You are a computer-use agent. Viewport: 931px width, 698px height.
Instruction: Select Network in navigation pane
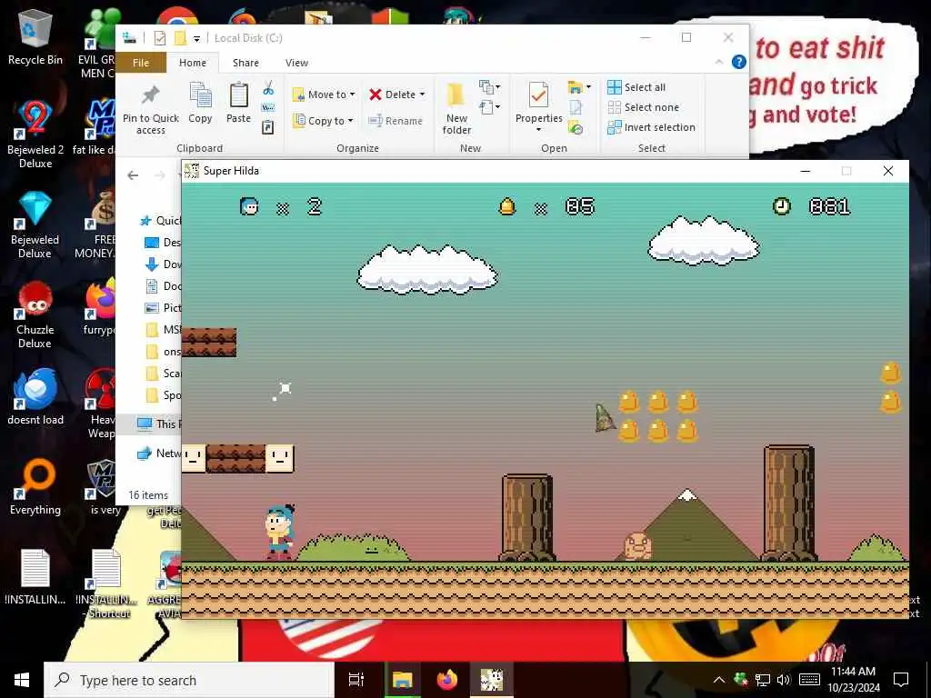pyautogui.click(x=159, y=454)
